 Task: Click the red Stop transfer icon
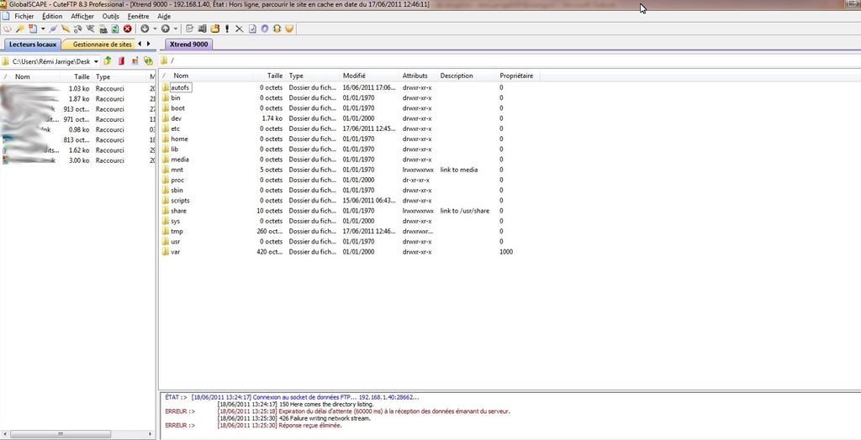pyautogui.click(x=128, y=29)
